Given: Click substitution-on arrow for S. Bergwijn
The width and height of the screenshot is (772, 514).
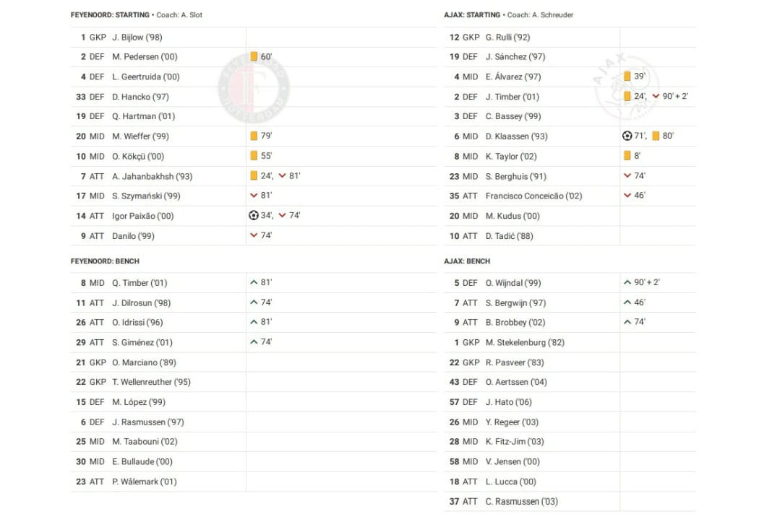Looking at the screenshot, I should pyautogui.click(x=627, y=302).
